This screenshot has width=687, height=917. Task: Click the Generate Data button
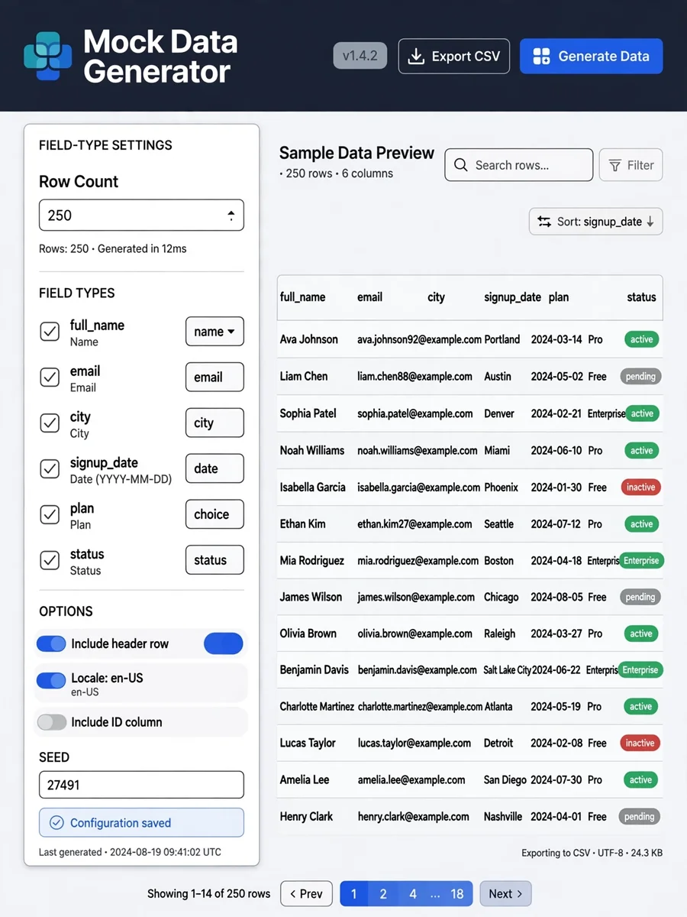click(591, 57)
